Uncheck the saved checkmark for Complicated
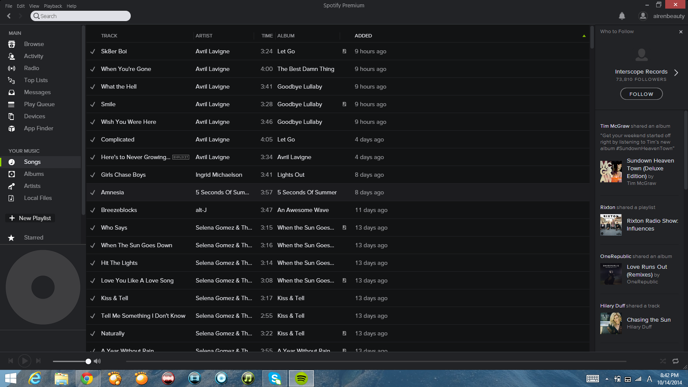The image size is (688, 387). tap(92, 140)
